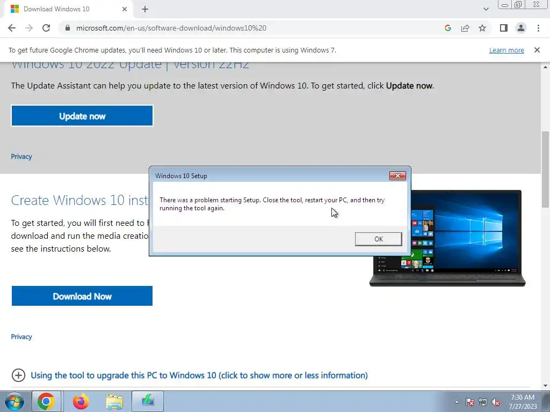Click the Action Center flag icon
This screenshot has height=412, width=550.
[x=470, y=402]
